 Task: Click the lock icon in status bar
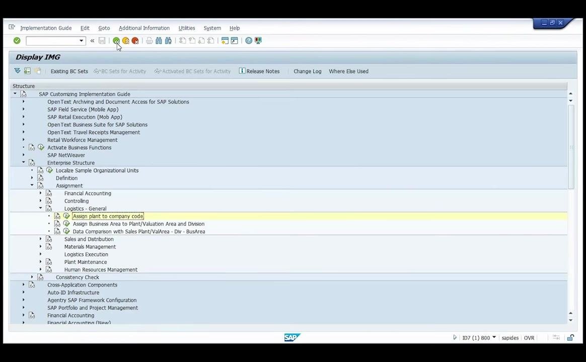(570, 338)
